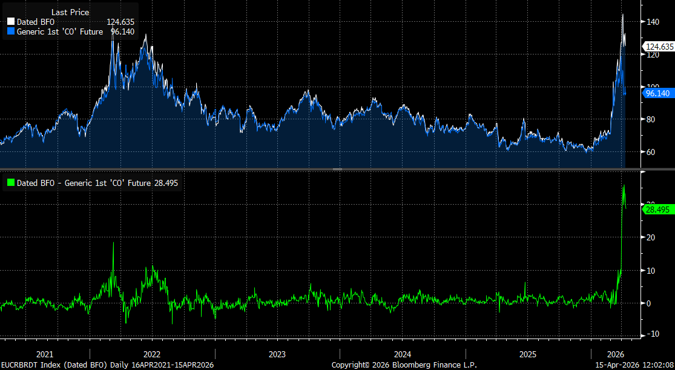Click the Bloomberg Finance L.P. copyright text
The image size is (675, 370).
click(x=404, y=365)
